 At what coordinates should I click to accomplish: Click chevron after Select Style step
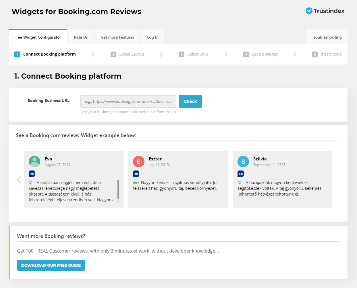[226, 54]
